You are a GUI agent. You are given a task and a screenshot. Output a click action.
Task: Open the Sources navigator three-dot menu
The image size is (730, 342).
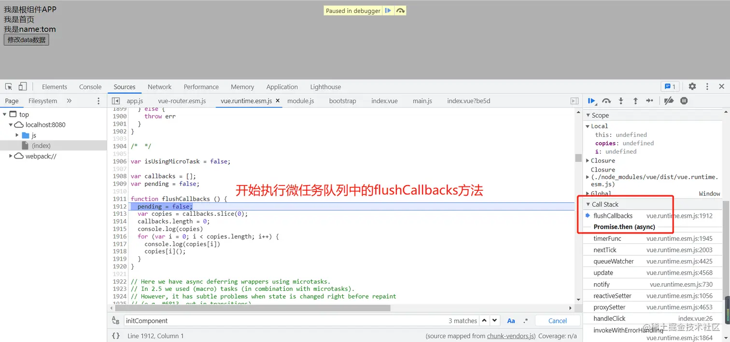(98, 101)
